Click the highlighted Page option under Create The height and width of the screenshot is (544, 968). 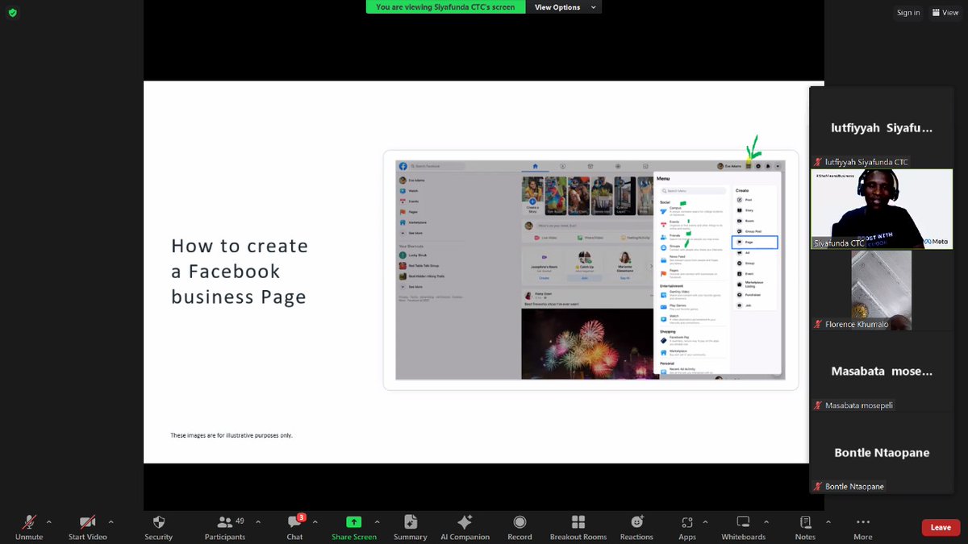pyautogui.click(x=754, y=242)
